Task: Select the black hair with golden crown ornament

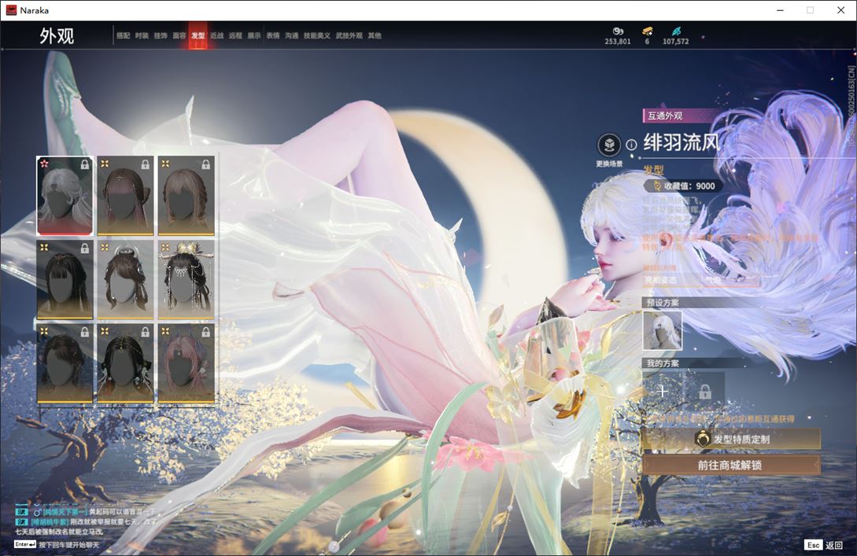Action: pos(186,280)
